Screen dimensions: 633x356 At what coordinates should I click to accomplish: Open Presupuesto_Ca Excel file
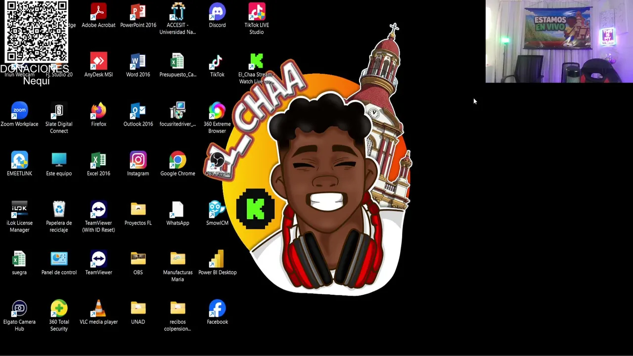178,65
